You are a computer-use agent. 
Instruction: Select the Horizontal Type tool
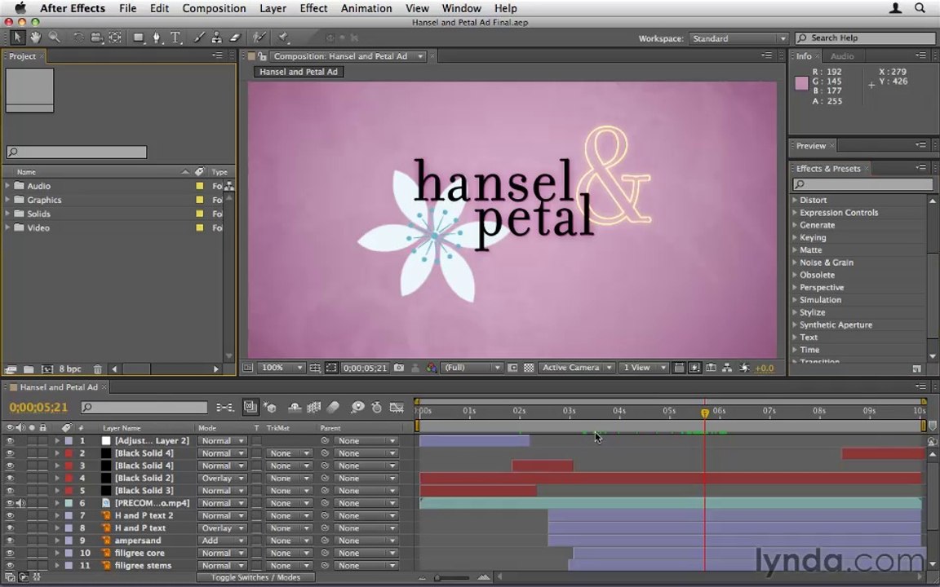pyautogui.click(x=175, y=38)
